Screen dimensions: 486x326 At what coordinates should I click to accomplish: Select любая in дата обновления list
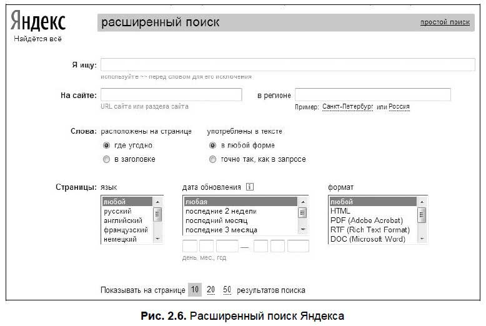click(x=241, y=202)
